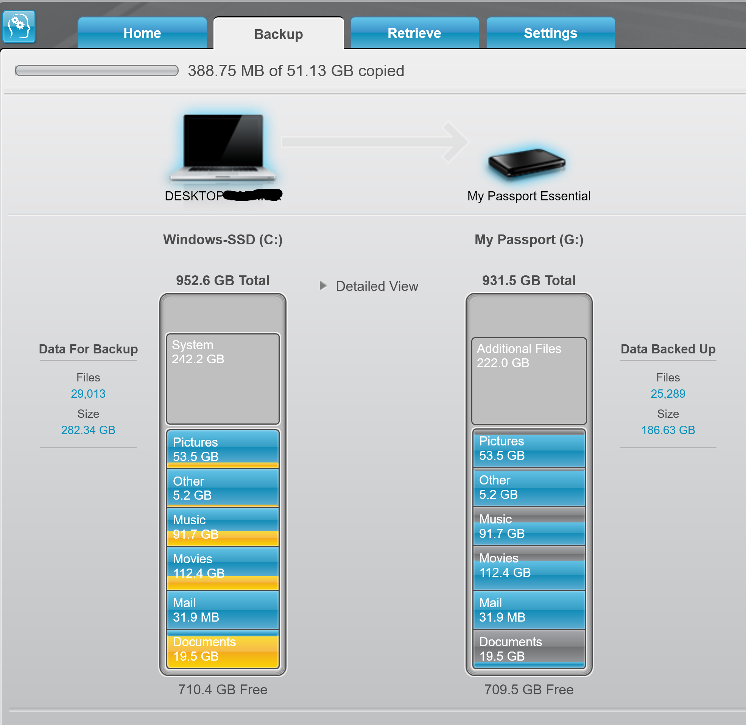The width and height of the screenshot is (746, 725).
Task: Open the Home tab
Action: coord(142,33)
